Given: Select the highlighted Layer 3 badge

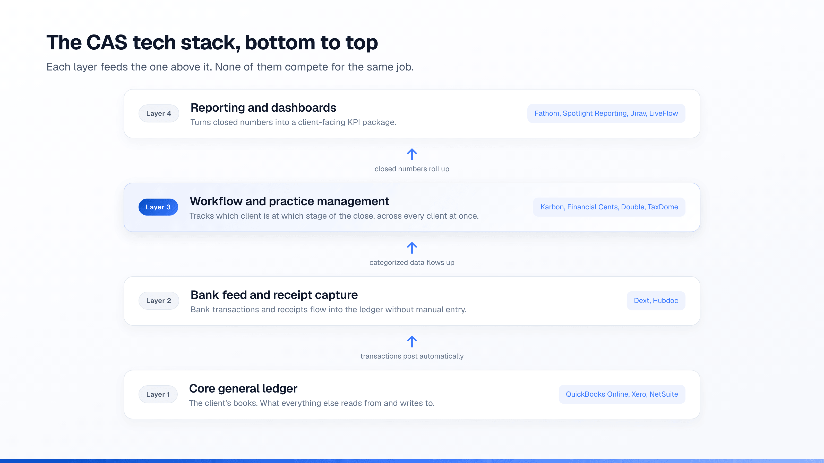Looking at the screenshot, I should pyautogui.click(x=158, y=207).
